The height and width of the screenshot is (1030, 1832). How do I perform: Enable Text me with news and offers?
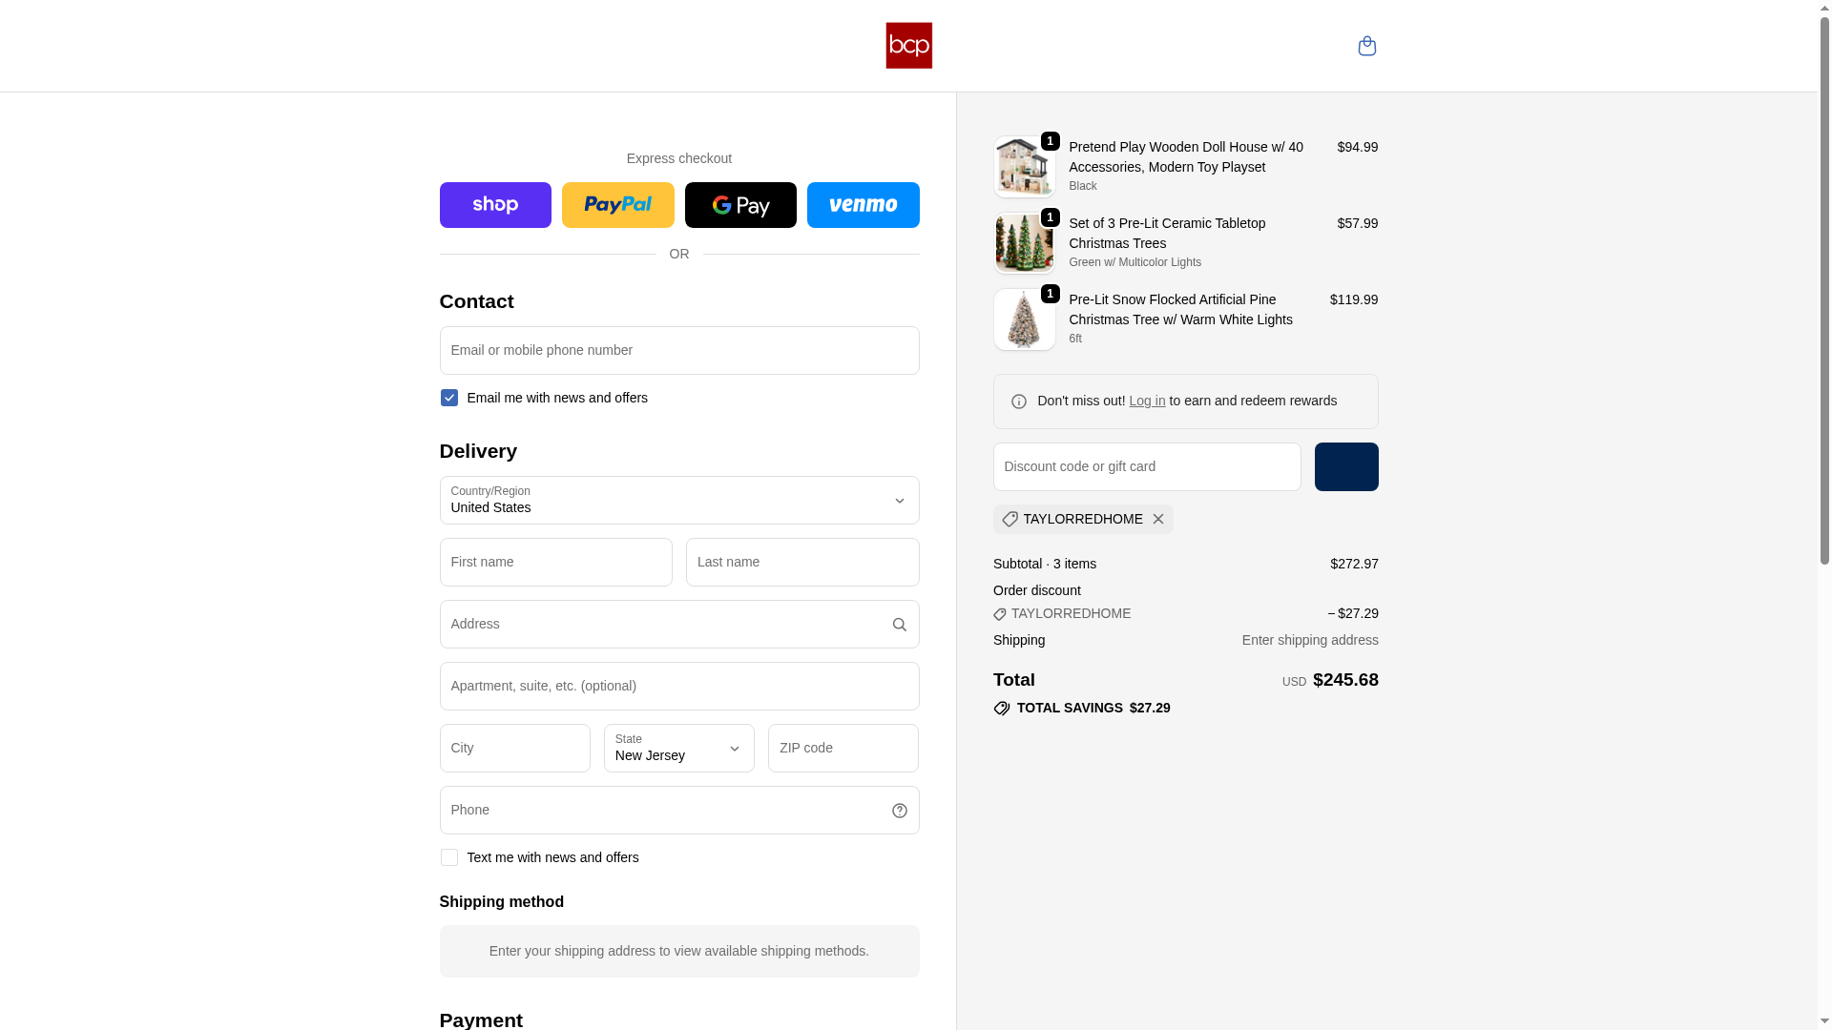pos(448,857)
